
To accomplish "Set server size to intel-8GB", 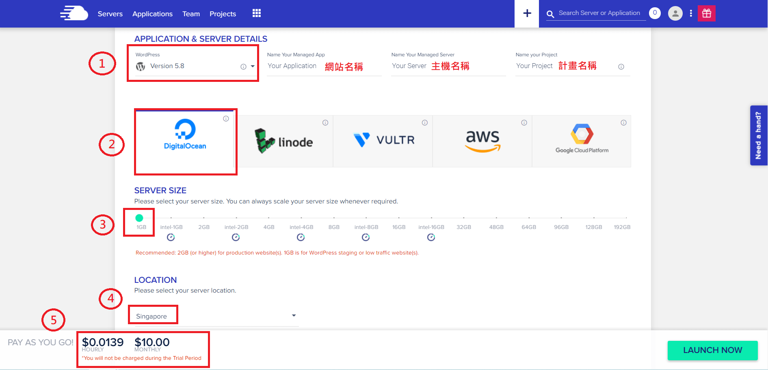I will tap(366, 227).
